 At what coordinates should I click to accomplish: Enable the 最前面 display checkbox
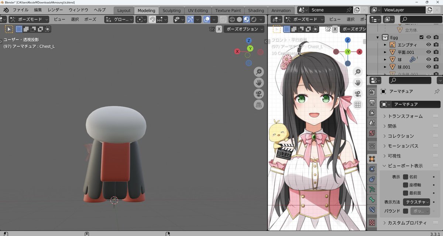405,193
